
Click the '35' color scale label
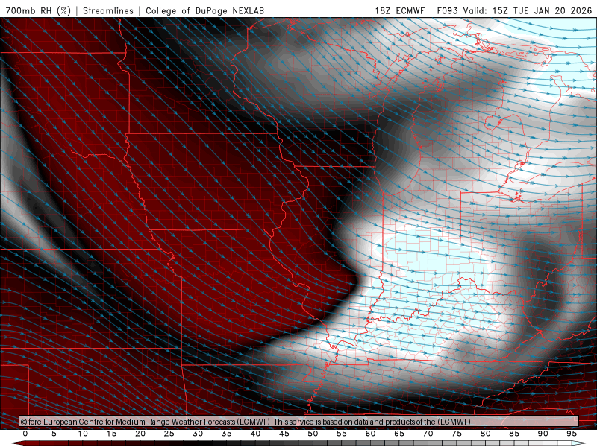point(227,434)
